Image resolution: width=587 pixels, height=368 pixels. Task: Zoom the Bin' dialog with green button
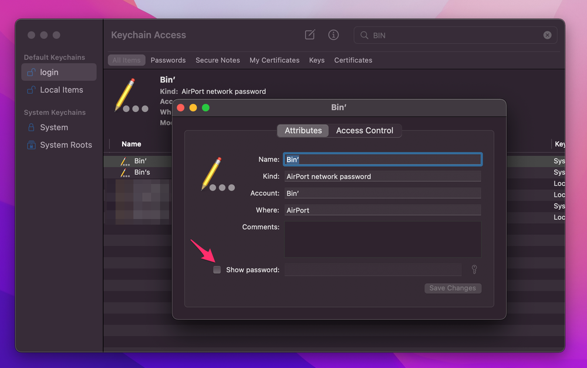coord(205,108)
